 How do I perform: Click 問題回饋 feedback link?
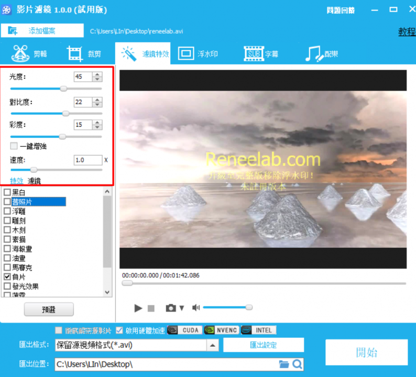point(341,10)
